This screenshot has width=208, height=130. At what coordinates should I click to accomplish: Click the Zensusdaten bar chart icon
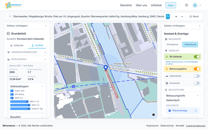[x=8, y=59]
